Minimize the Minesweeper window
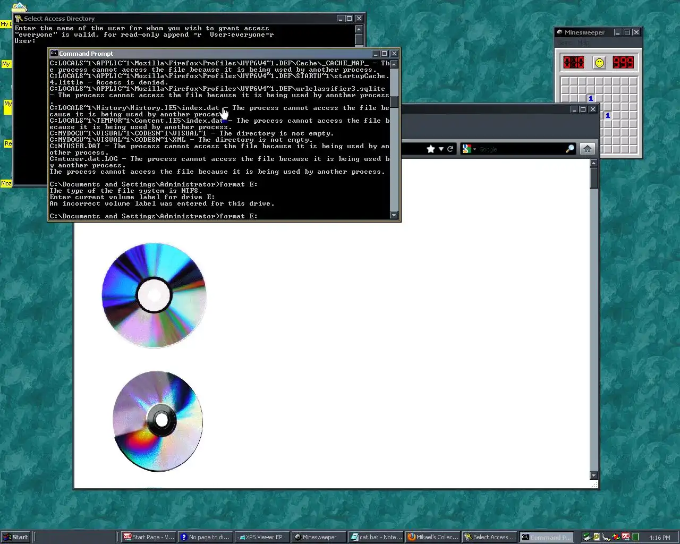680x544 pixels. point(617,32)
